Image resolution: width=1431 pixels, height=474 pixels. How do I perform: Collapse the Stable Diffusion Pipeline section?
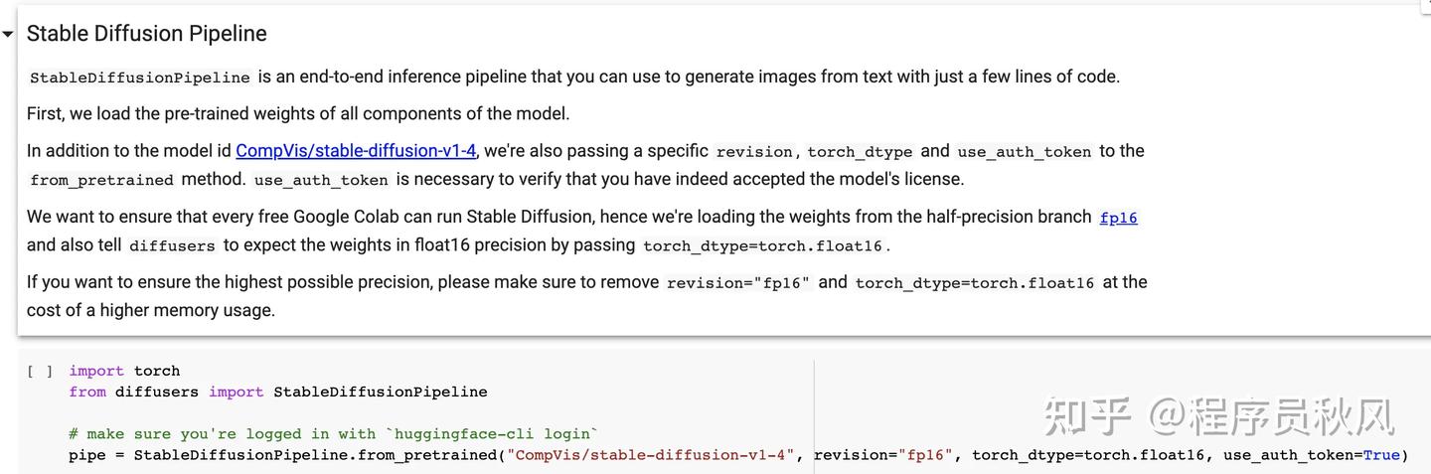point(8,34)
